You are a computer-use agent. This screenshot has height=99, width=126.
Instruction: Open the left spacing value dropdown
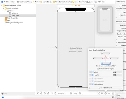point(101,58)
